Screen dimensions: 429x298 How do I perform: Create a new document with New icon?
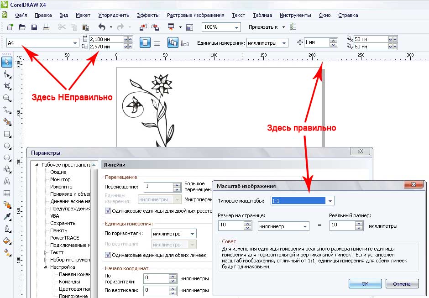10,27
